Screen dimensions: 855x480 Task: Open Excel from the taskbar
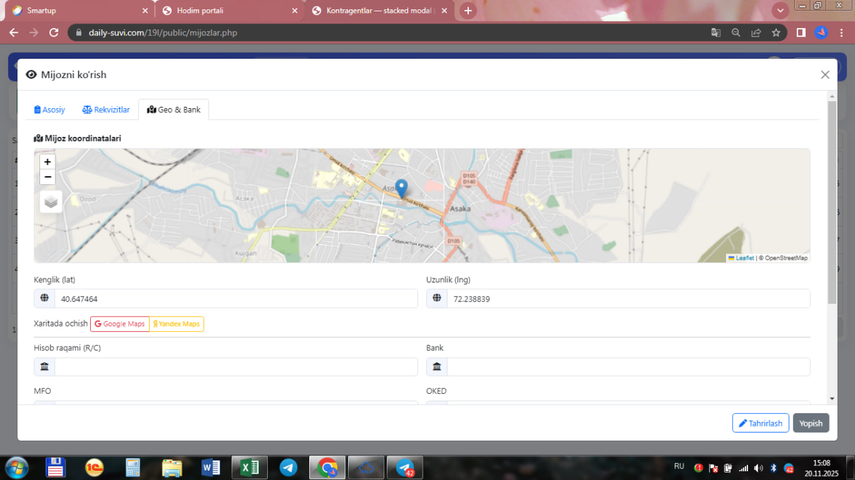[x=249, y=467]
